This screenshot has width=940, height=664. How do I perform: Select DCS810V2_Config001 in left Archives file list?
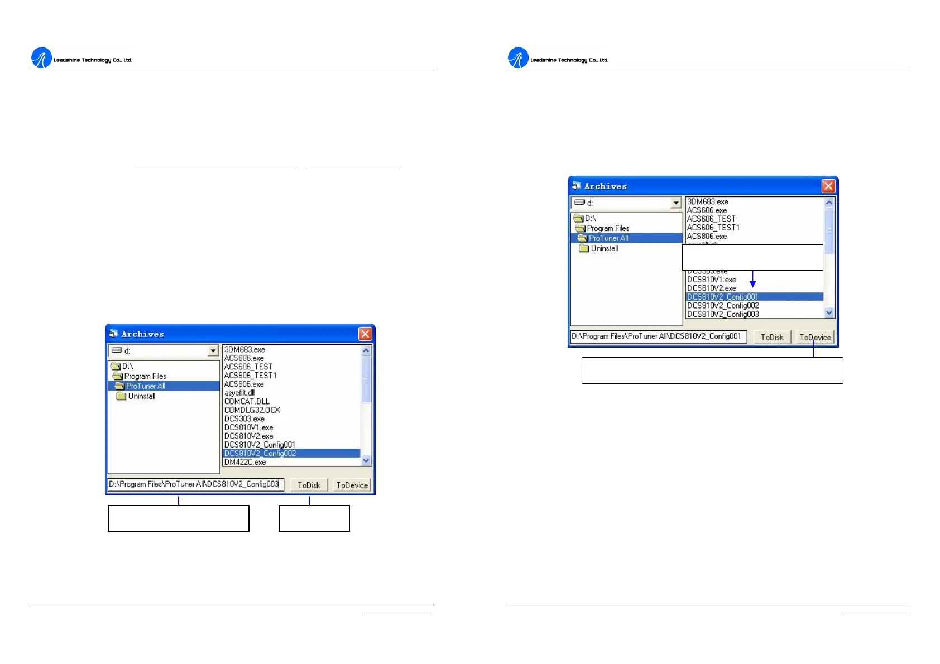pyautogui.click(x=260, y=445)
